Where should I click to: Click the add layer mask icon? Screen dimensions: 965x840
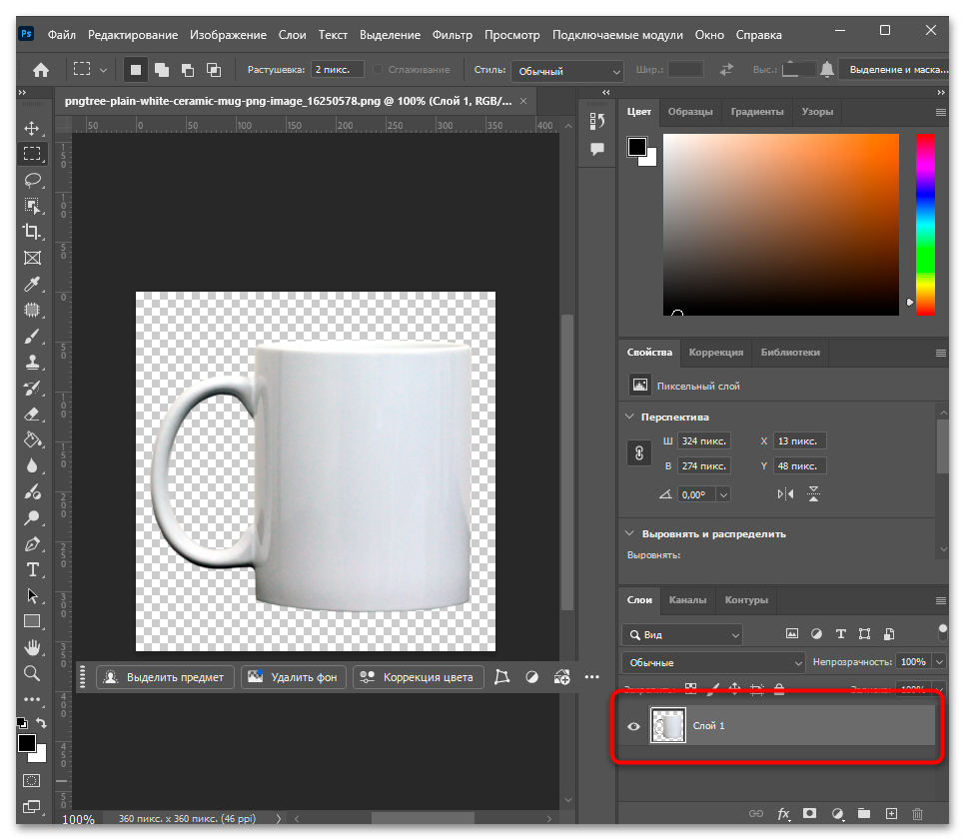click(809, 814)
